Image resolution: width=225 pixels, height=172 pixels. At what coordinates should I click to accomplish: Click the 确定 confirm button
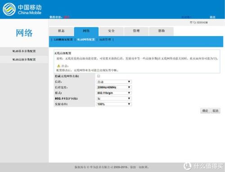[205, 111]
